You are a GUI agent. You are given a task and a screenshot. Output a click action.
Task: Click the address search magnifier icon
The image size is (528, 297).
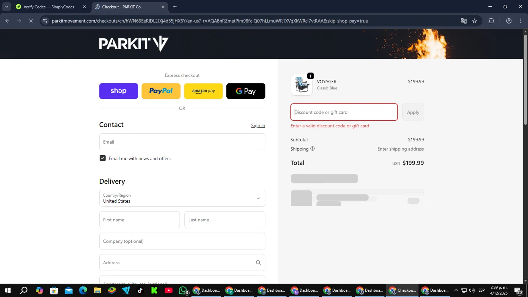258,263
